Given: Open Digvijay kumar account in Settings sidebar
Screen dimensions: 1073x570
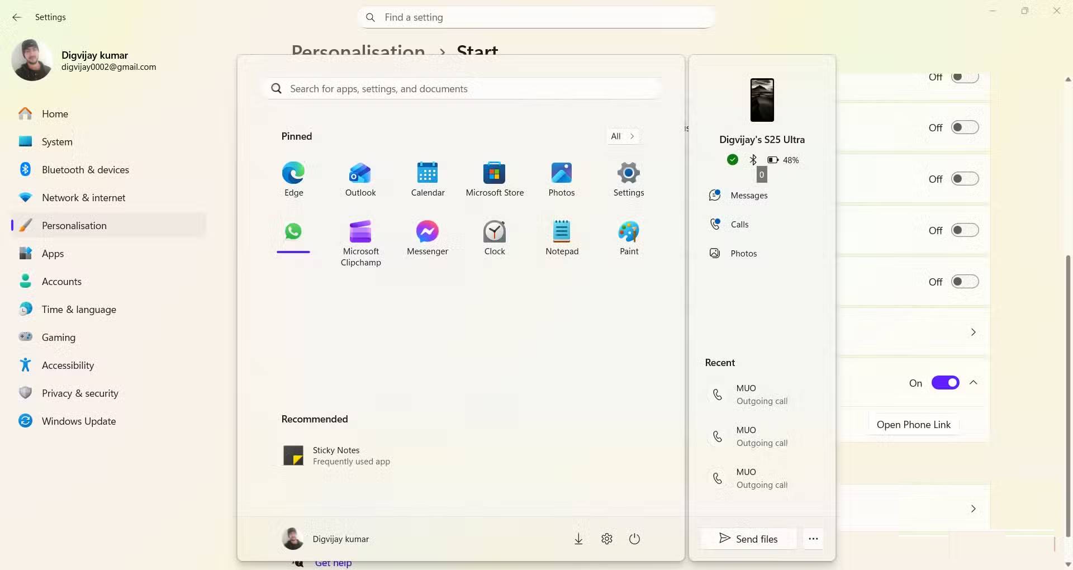Looking at the screenshot, I should pos(84,60).
